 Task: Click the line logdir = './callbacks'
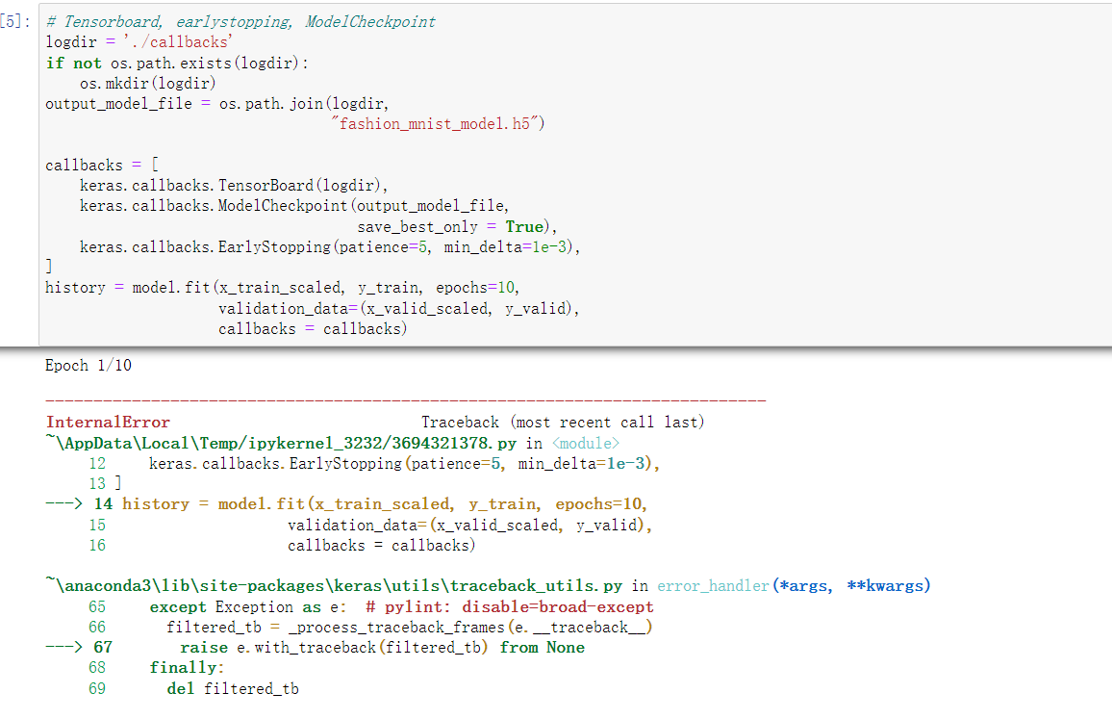pyautogui.click(x=139, y=42)
